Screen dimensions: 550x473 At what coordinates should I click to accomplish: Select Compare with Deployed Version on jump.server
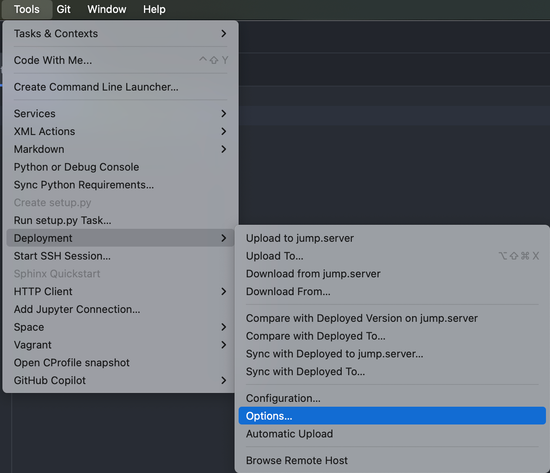(362, 318)
